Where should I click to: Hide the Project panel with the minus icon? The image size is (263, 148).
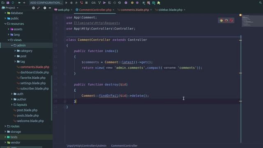coord(50,8)
